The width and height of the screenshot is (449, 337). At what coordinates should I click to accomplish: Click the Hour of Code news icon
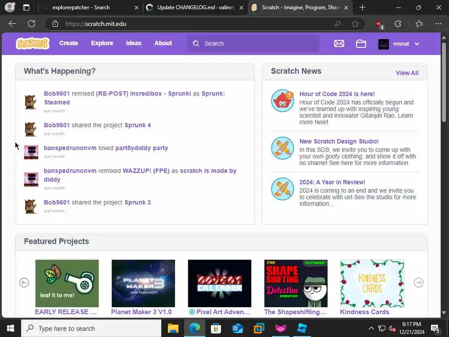click(283, 100)
